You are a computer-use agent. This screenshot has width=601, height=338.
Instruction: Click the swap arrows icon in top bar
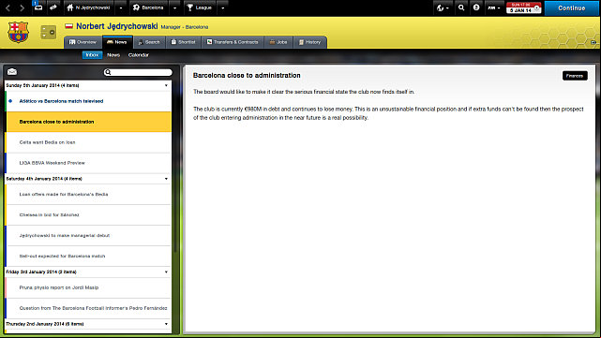click(x=53, y=7)
